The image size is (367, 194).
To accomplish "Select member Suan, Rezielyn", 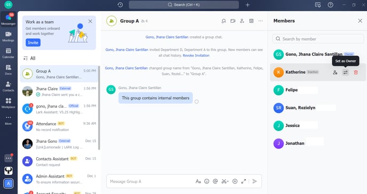I will click(x=318, y=108).
